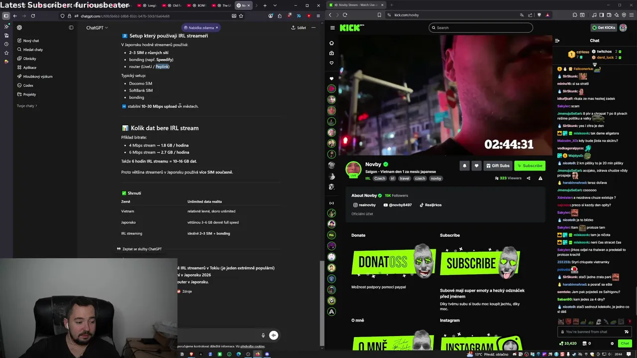Open a new tab in left browser
This screenshot has width=637, height=358.
(x=265, y=5)
